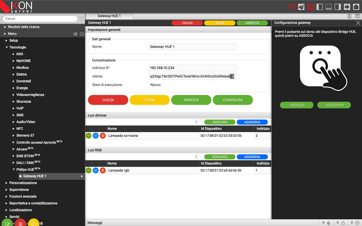Image resolution: width=362 pixels, height=226 pixels.
Task: Click the ASSOCIA button
Action: point(297,105)
